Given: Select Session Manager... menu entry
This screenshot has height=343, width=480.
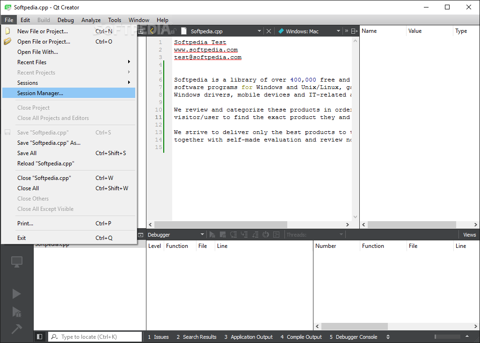Looking at the screenshot, I should pyautogui.click(x=69, y=93).
